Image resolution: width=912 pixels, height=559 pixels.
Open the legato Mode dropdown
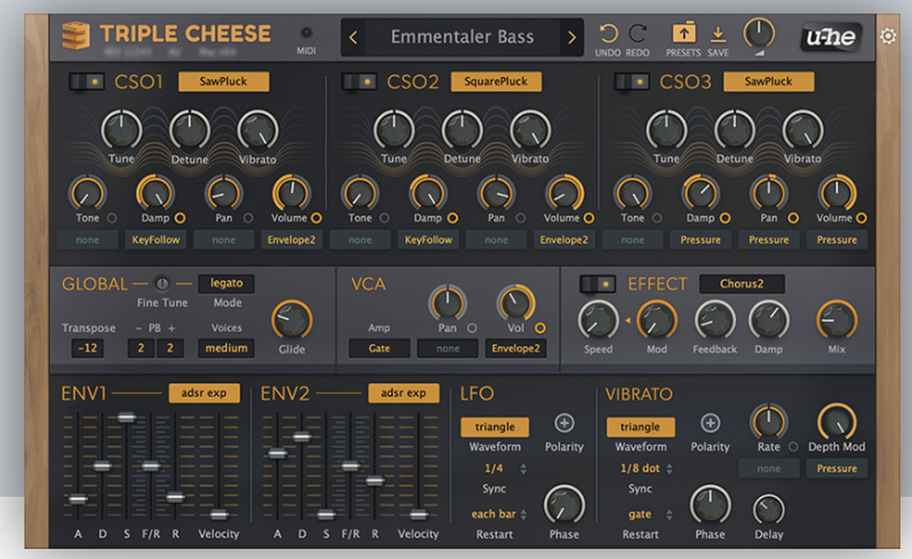click(x=226, y=284)
